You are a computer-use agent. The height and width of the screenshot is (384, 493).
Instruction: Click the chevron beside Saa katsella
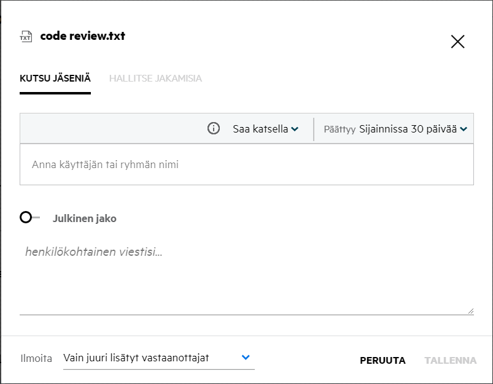click(x=295, y=129)
